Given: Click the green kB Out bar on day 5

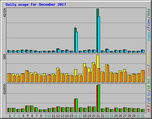Looking at the screenshot, I should [28, 109].
